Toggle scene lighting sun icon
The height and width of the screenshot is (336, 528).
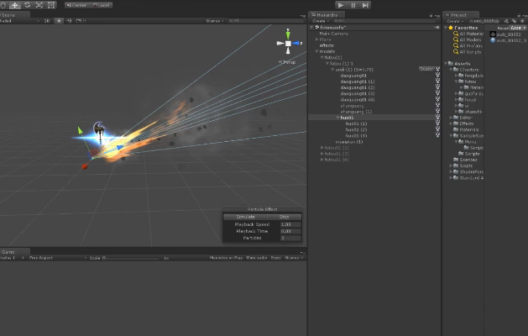59,21
